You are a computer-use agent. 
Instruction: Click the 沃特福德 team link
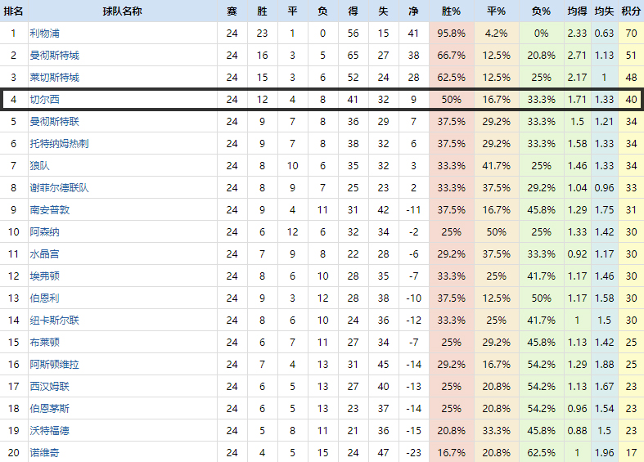pyautogui.click(x=49, y=431)
